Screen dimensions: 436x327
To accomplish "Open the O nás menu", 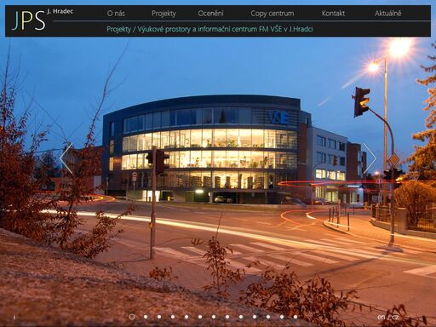I will pos(116,14).
